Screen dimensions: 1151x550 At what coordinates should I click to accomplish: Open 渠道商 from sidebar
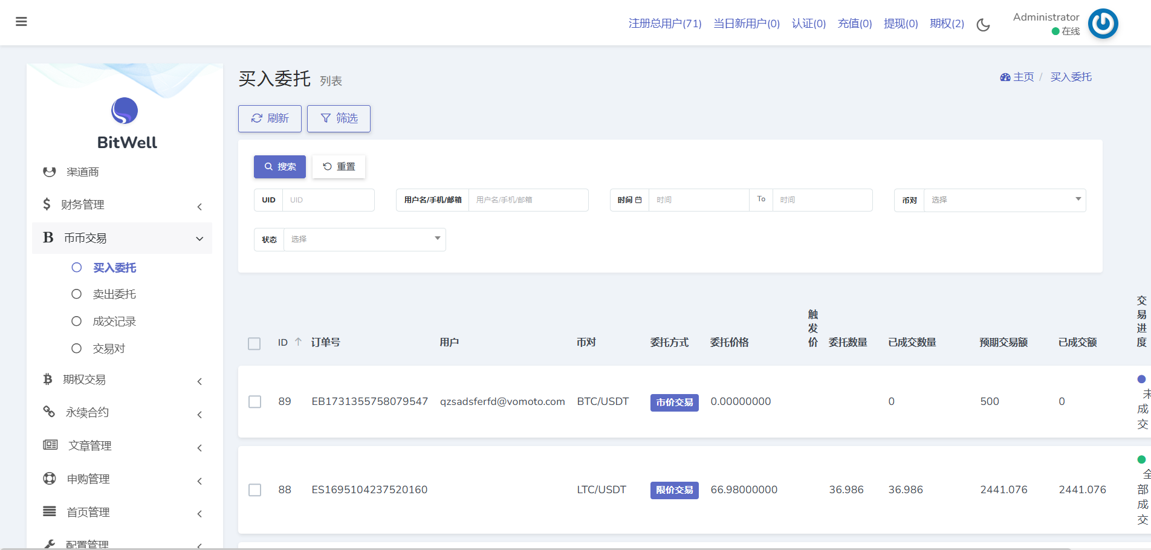click(x=82, y=172)
